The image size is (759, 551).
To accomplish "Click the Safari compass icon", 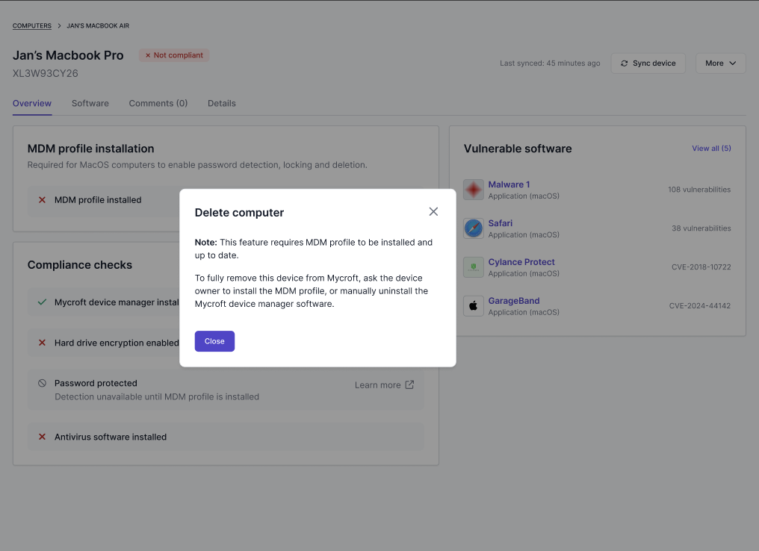I will 474,228.
